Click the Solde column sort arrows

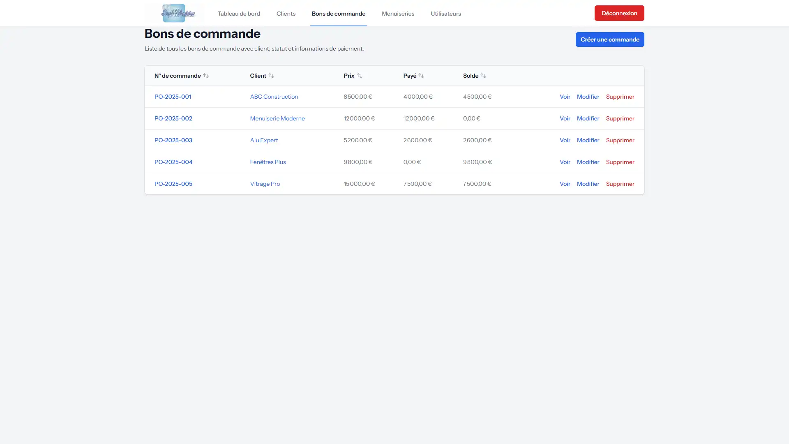click(x=483, y=76)
